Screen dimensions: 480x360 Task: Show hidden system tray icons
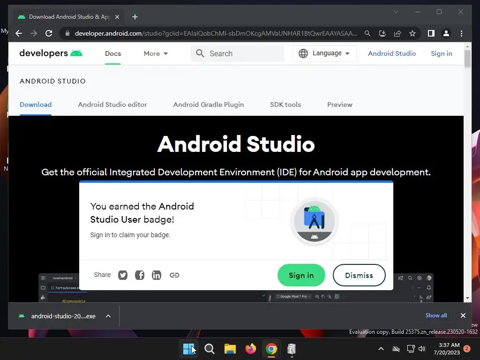click(381, 349)
